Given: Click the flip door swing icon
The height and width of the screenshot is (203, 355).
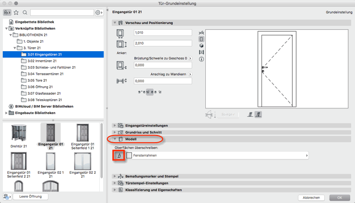Looking at the screenshot, I should (x=210, y=114).
